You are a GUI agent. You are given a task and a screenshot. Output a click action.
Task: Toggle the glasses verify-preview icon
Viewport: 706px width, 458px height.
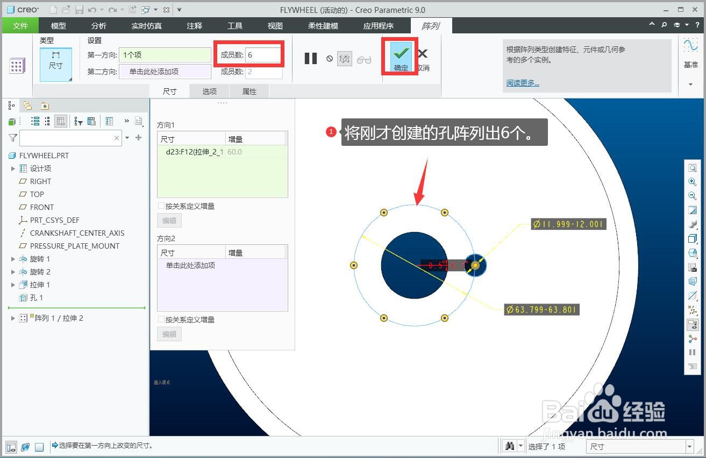point(364,59)
